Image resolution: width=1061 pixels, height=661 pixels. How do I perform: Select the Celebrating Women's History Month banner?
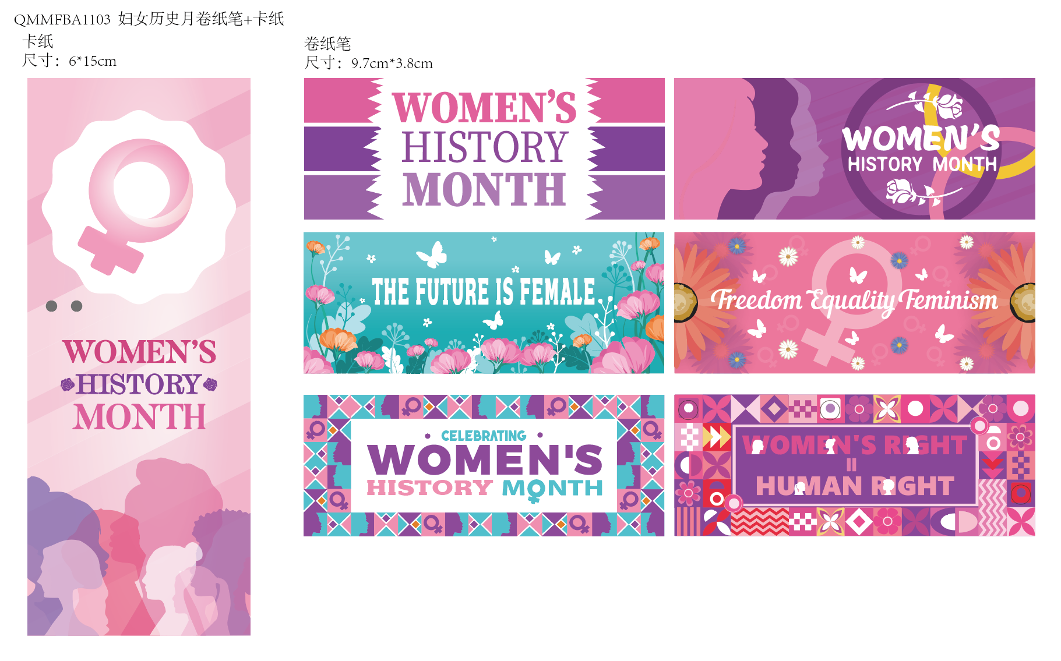tap(484, 465)
